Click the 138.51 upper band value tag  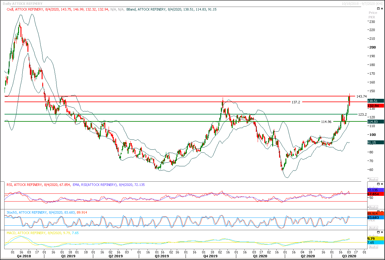pyautogui.click(x=375, y=101)
